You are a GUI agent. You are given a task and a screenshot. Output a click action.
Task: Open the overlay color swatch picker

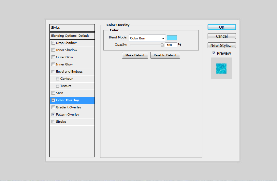(x=172, y=38)
